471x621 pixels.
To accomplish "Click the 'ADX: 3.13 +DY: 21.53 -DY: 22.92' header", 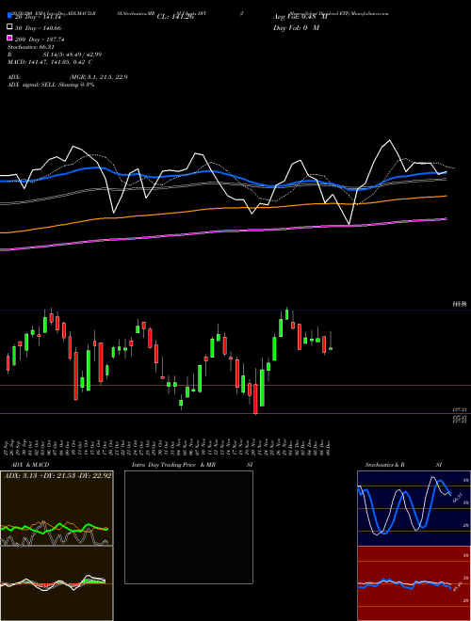I will pos(57,475).
